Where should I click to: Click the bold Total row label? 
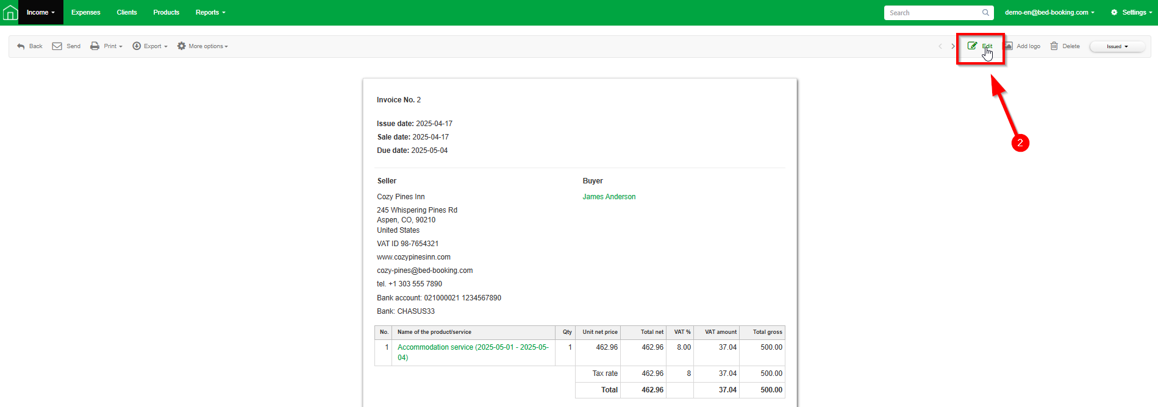point(609,390)
